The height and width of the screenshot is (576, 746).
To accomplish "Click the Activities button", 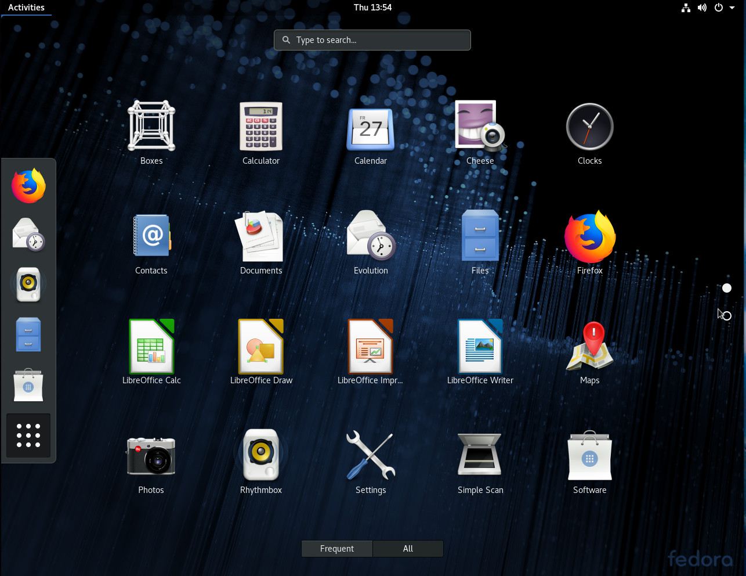I will tap(26, 8).
